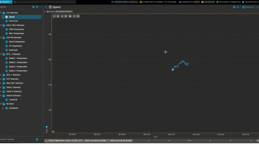Open Battery 1 Temperature item
The image size is (259, 145).
(18, 58)
